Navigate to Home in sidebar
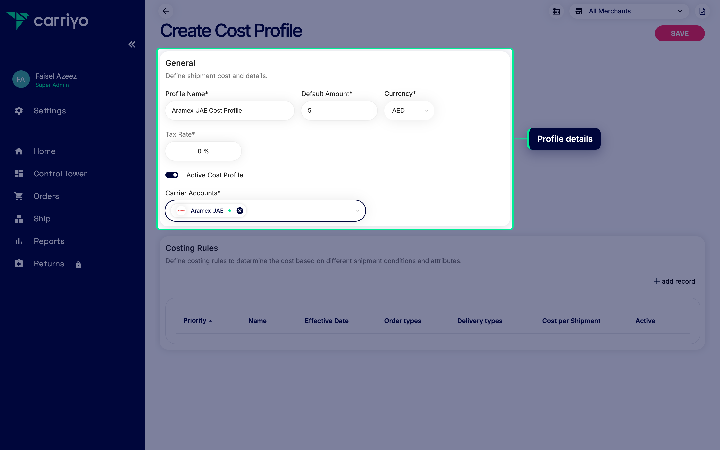This screenshot has width=720, height=450. 45,151
